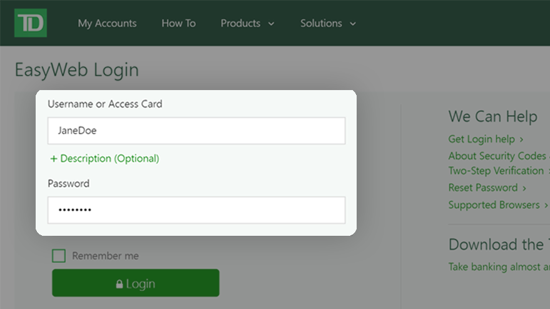Focus the Username or Access Card field

point(196,131)
